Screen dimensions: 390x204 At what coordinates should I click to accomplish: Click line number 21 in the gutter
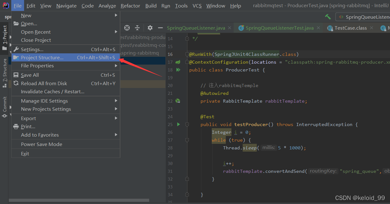coord(170,93)
